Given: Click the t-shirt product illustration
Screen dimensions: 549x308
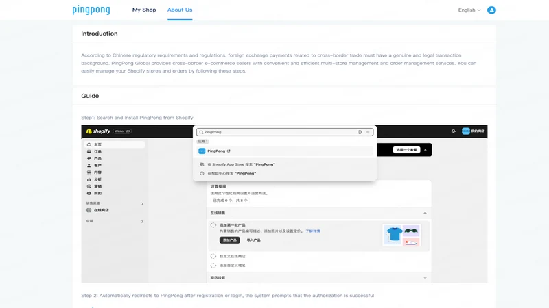Looking at the screenshot, I should coord(394,235).
